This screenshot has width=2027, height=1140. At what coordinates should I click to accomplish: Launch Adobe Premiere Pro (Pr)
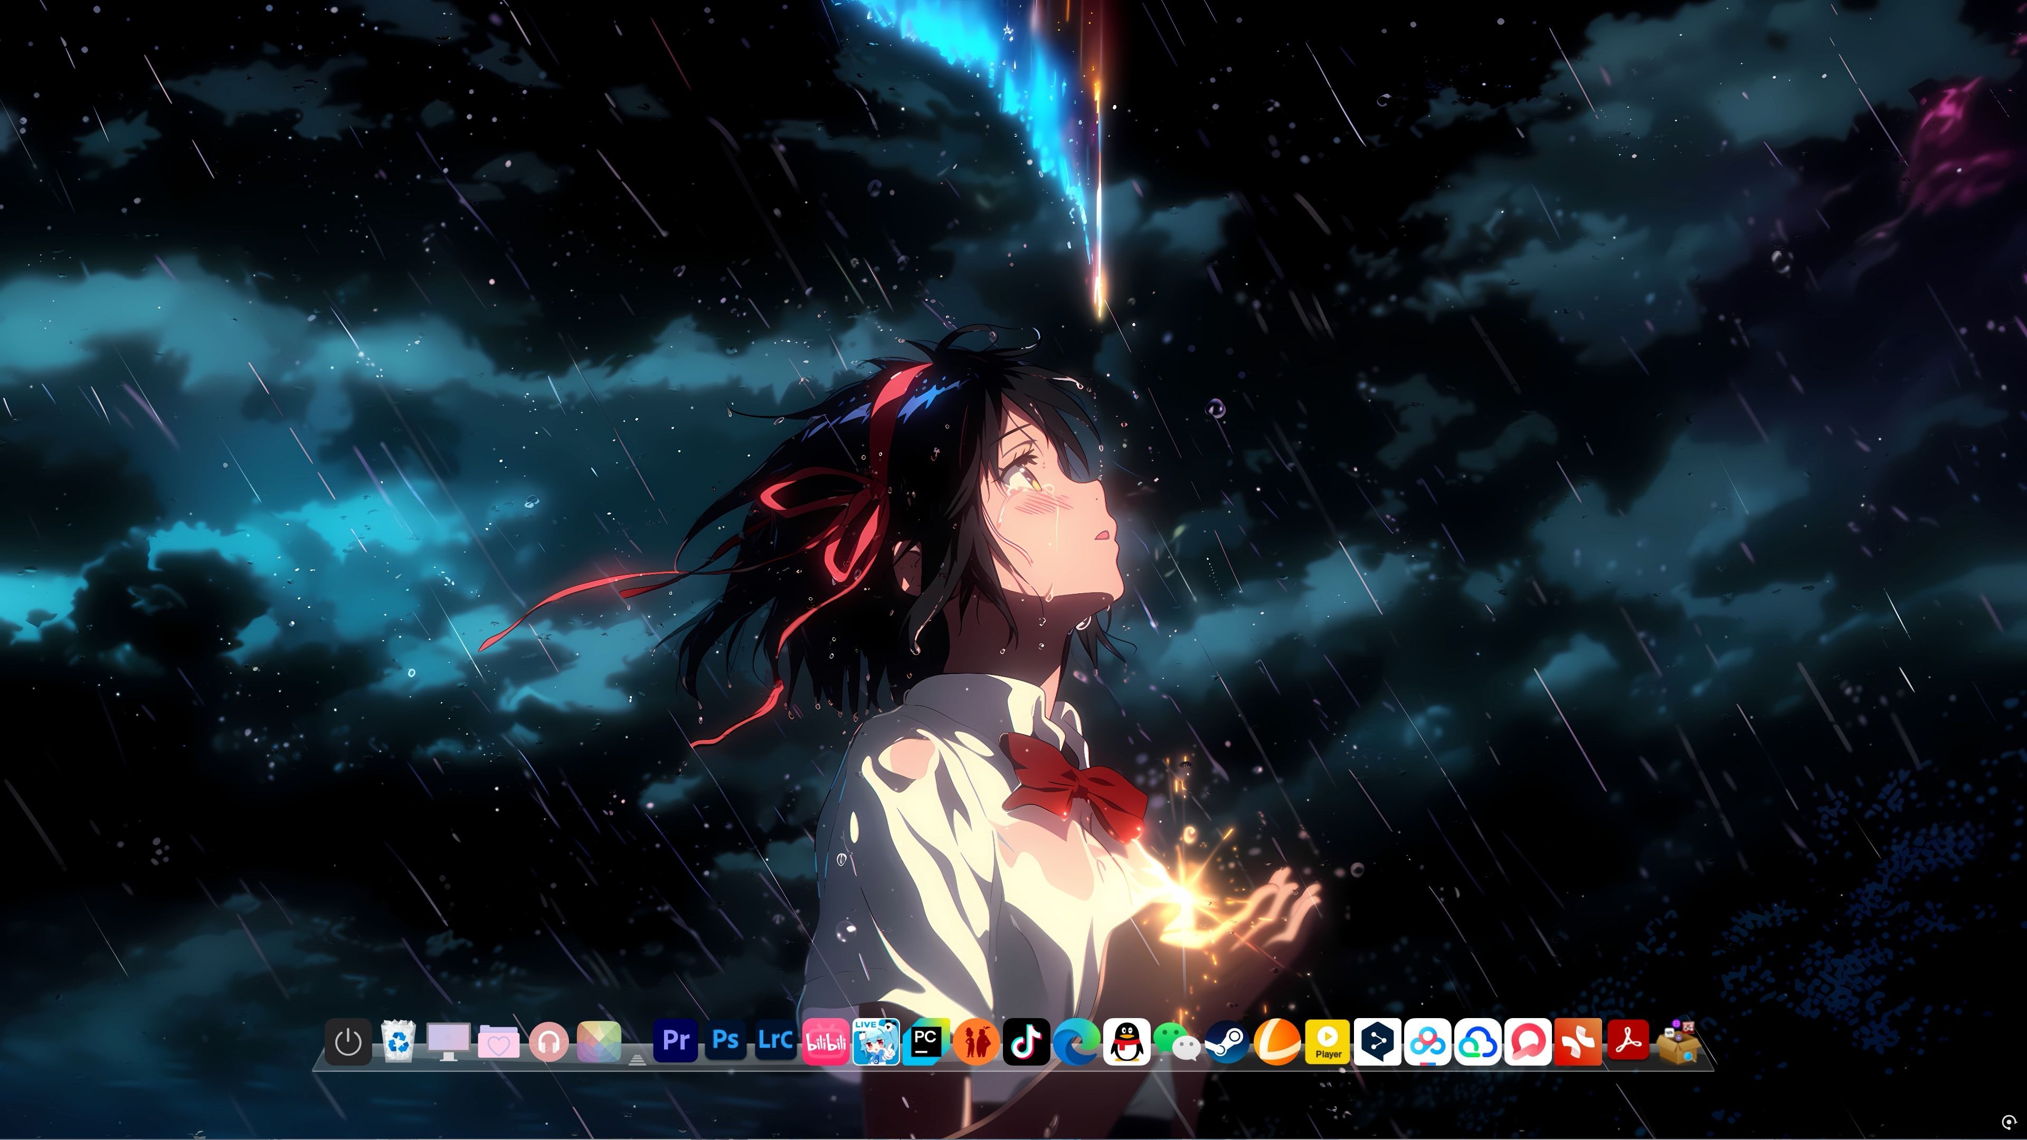676,1041
